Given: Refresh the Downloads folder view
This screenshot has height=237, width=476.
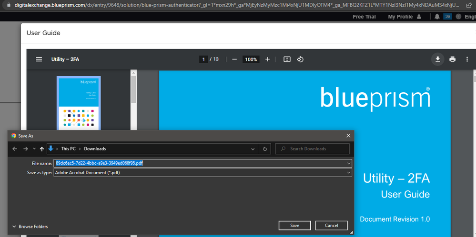Looking at the screenshot, I should coord(265,149).
